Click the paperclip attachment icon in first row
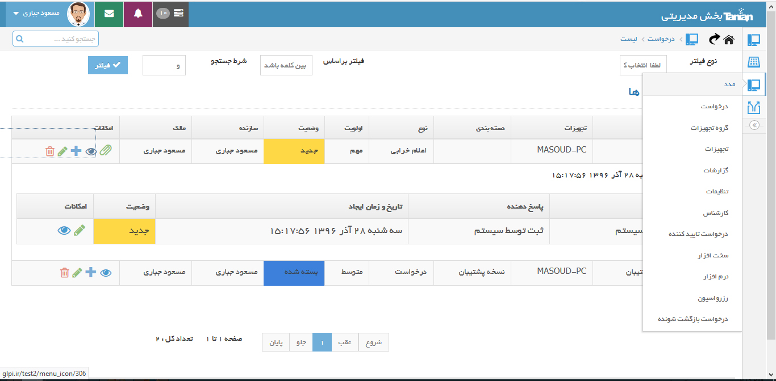The image size is (776, 381). click(x=106, y=151)
